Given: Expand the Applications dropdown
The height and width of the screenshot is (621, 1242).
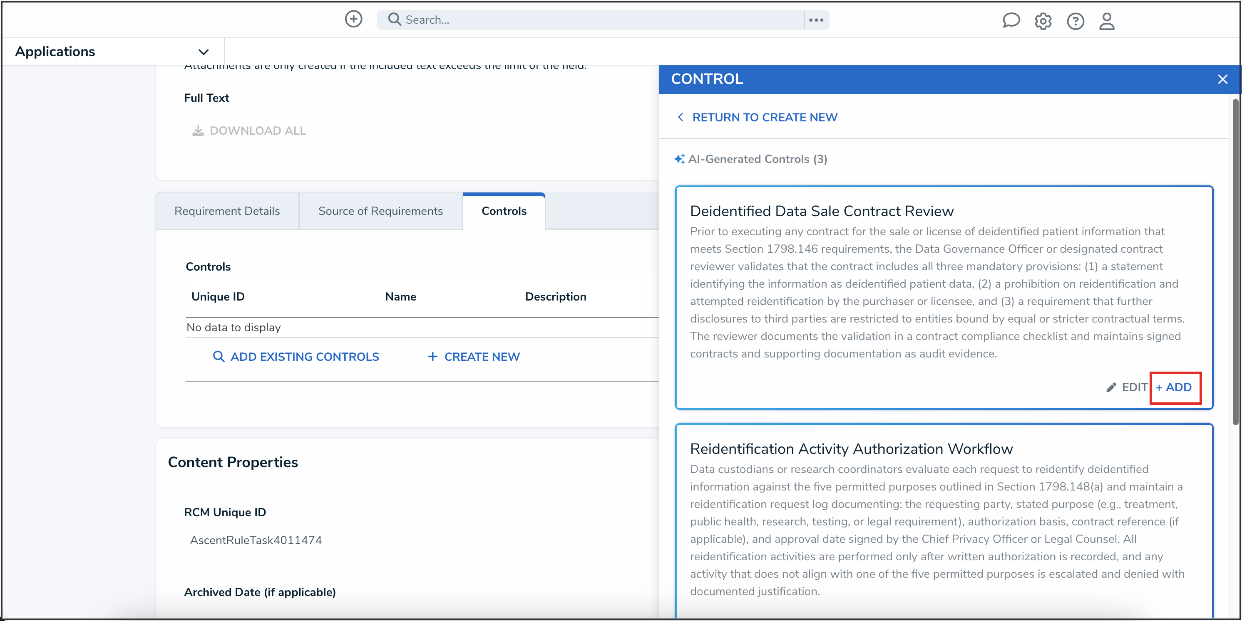Looking at the screenshot, I should [x=204, y=52].
